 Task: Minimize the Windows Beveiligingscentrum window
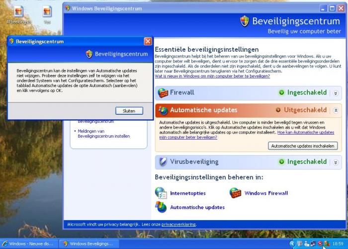(x=323, y=8)
